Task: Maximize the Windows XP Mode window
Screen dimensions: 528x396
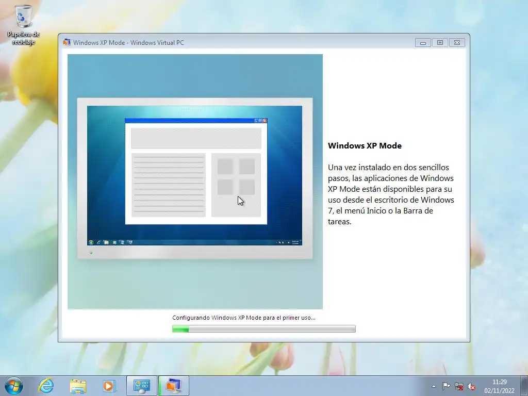Action: pyautogui.click(x=440, y=42)
